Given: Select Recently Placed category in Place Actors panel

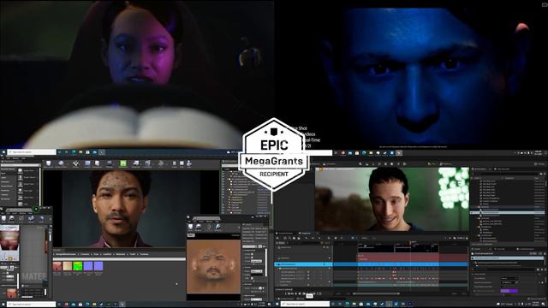Looking at the screenshot, I should click(8, 169).
